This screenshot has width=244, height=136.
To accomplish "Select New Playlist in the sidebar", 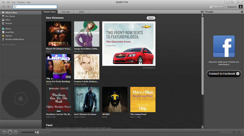I will click(10, 45).
